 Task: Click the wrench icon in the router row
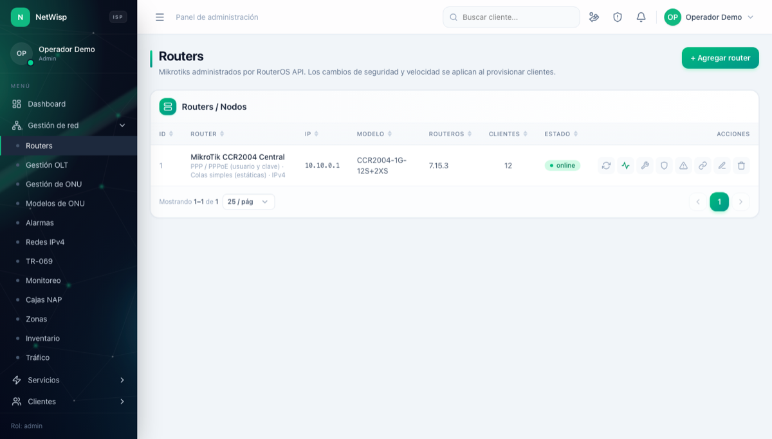(x=645, y=166)
